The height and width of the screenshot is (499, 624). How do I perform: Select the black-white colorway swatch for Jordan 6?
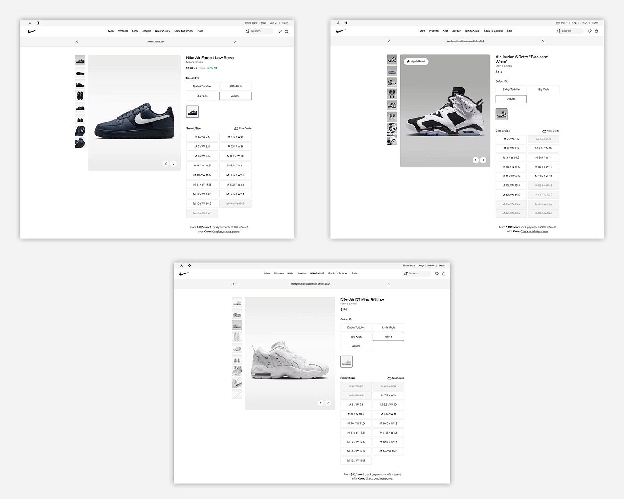[502, 114]
